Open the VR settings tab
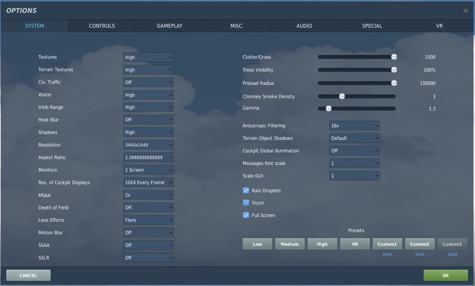This screenshot has height=286, width=475. (x=439, y=26)
